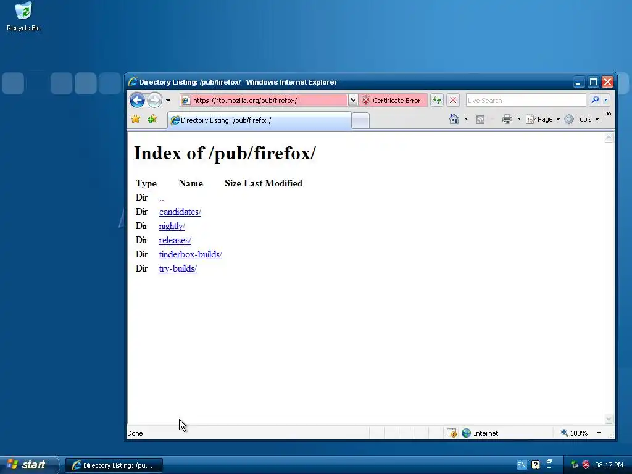The width and height of the screenshot is (632, 474).
Task: Click the 100% zoom level button
Action: pos(575,433)
